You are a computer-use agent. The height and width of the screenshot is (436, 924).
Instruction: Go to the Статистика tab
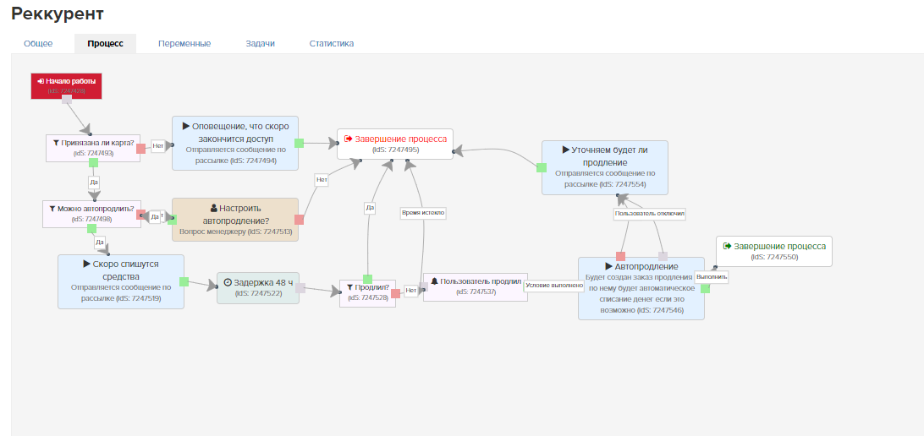331,43
